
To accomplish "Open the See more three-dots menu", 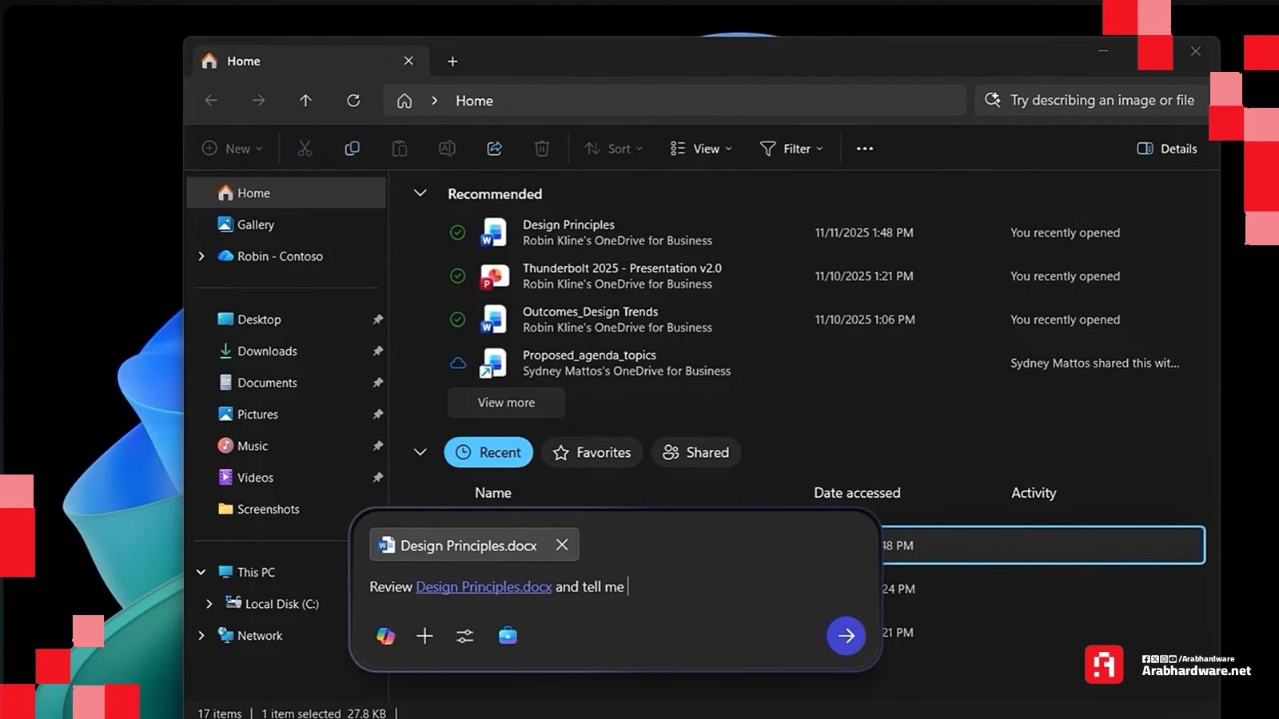I will pos(864,149).
